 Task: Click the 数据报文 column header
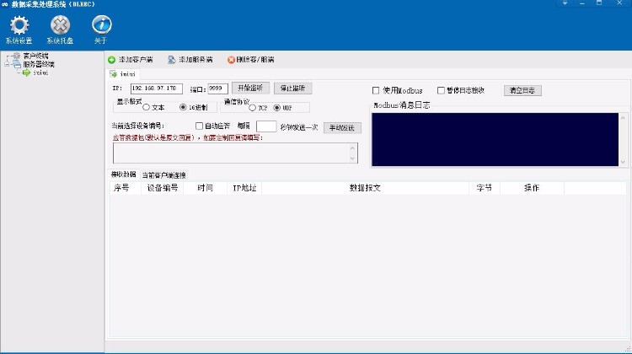coord(365,188)
